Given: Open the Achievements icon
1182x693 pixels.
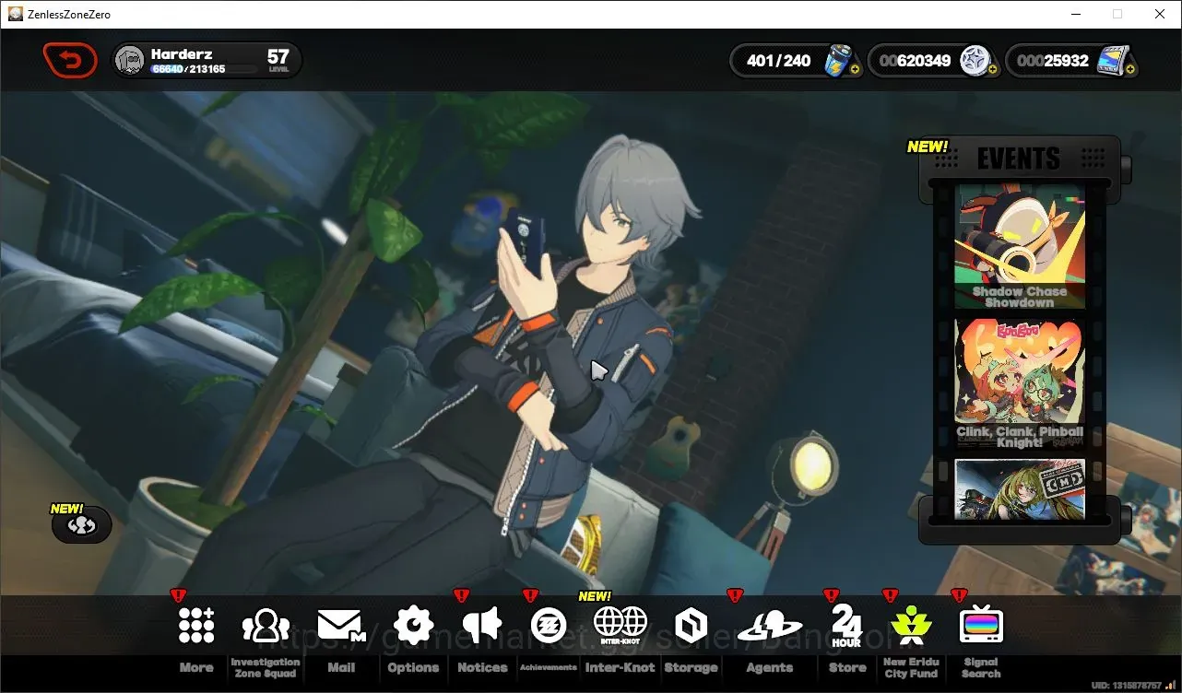Looking at the screenshot, I should (549, 626).
